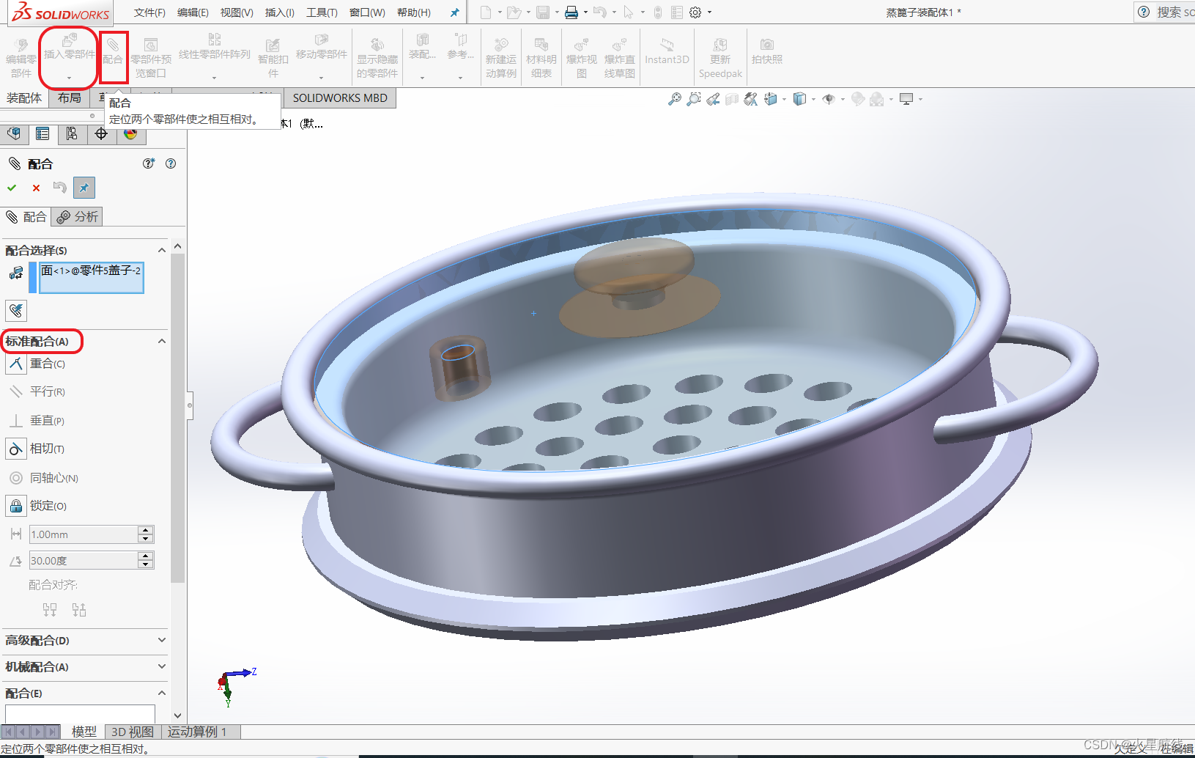Open the FeatureManager design tree tab icon
Screen dimensions: 1195x758
[x=14, y=133]
